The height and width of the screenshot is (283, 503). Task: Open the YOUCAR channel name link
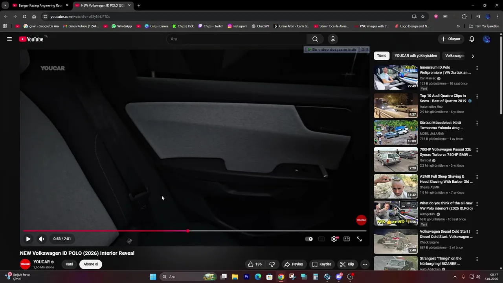42,262
